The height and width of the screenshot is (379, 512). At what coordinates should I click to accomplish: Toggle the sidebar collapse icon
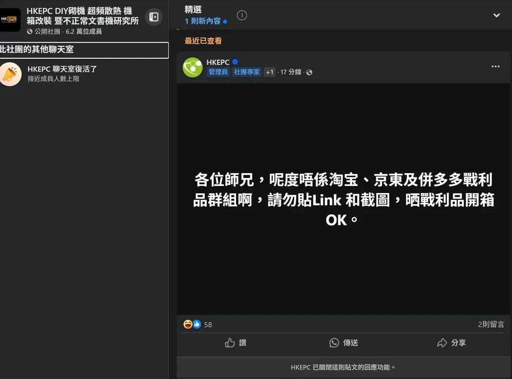tap(154, 17)
